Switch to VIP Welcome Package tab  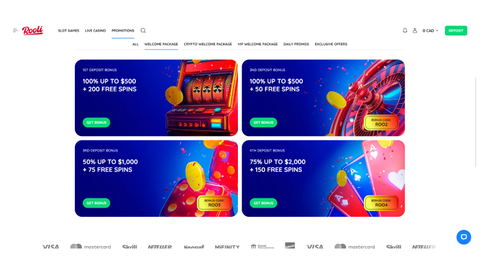coord(258,45)
